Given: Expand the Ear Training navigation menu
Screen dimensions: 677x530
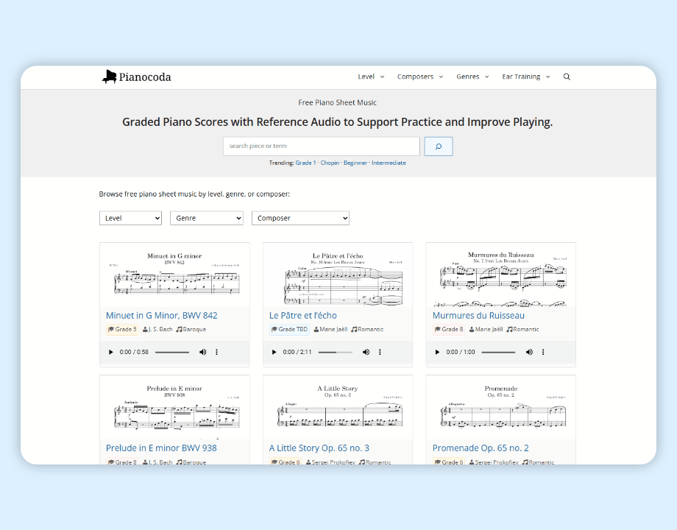Looking at the screenshot, I should (525, 77).
